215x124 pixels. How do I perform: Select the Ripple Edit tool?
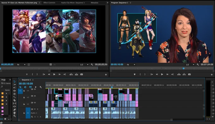(x=15, y=88)
